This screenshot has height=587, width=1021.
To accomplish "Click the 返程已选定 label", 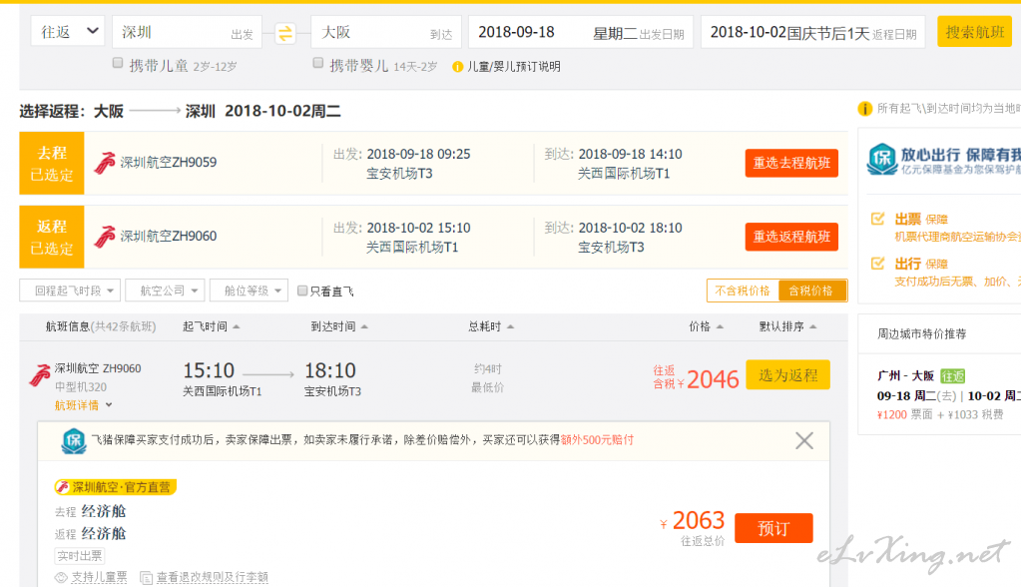I will [52, 237].
